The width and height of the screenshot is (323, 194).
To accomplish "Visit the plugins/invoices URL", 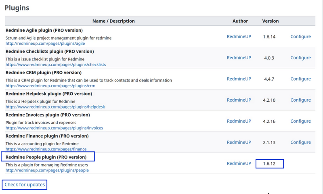I will click(x=54, y=128).
